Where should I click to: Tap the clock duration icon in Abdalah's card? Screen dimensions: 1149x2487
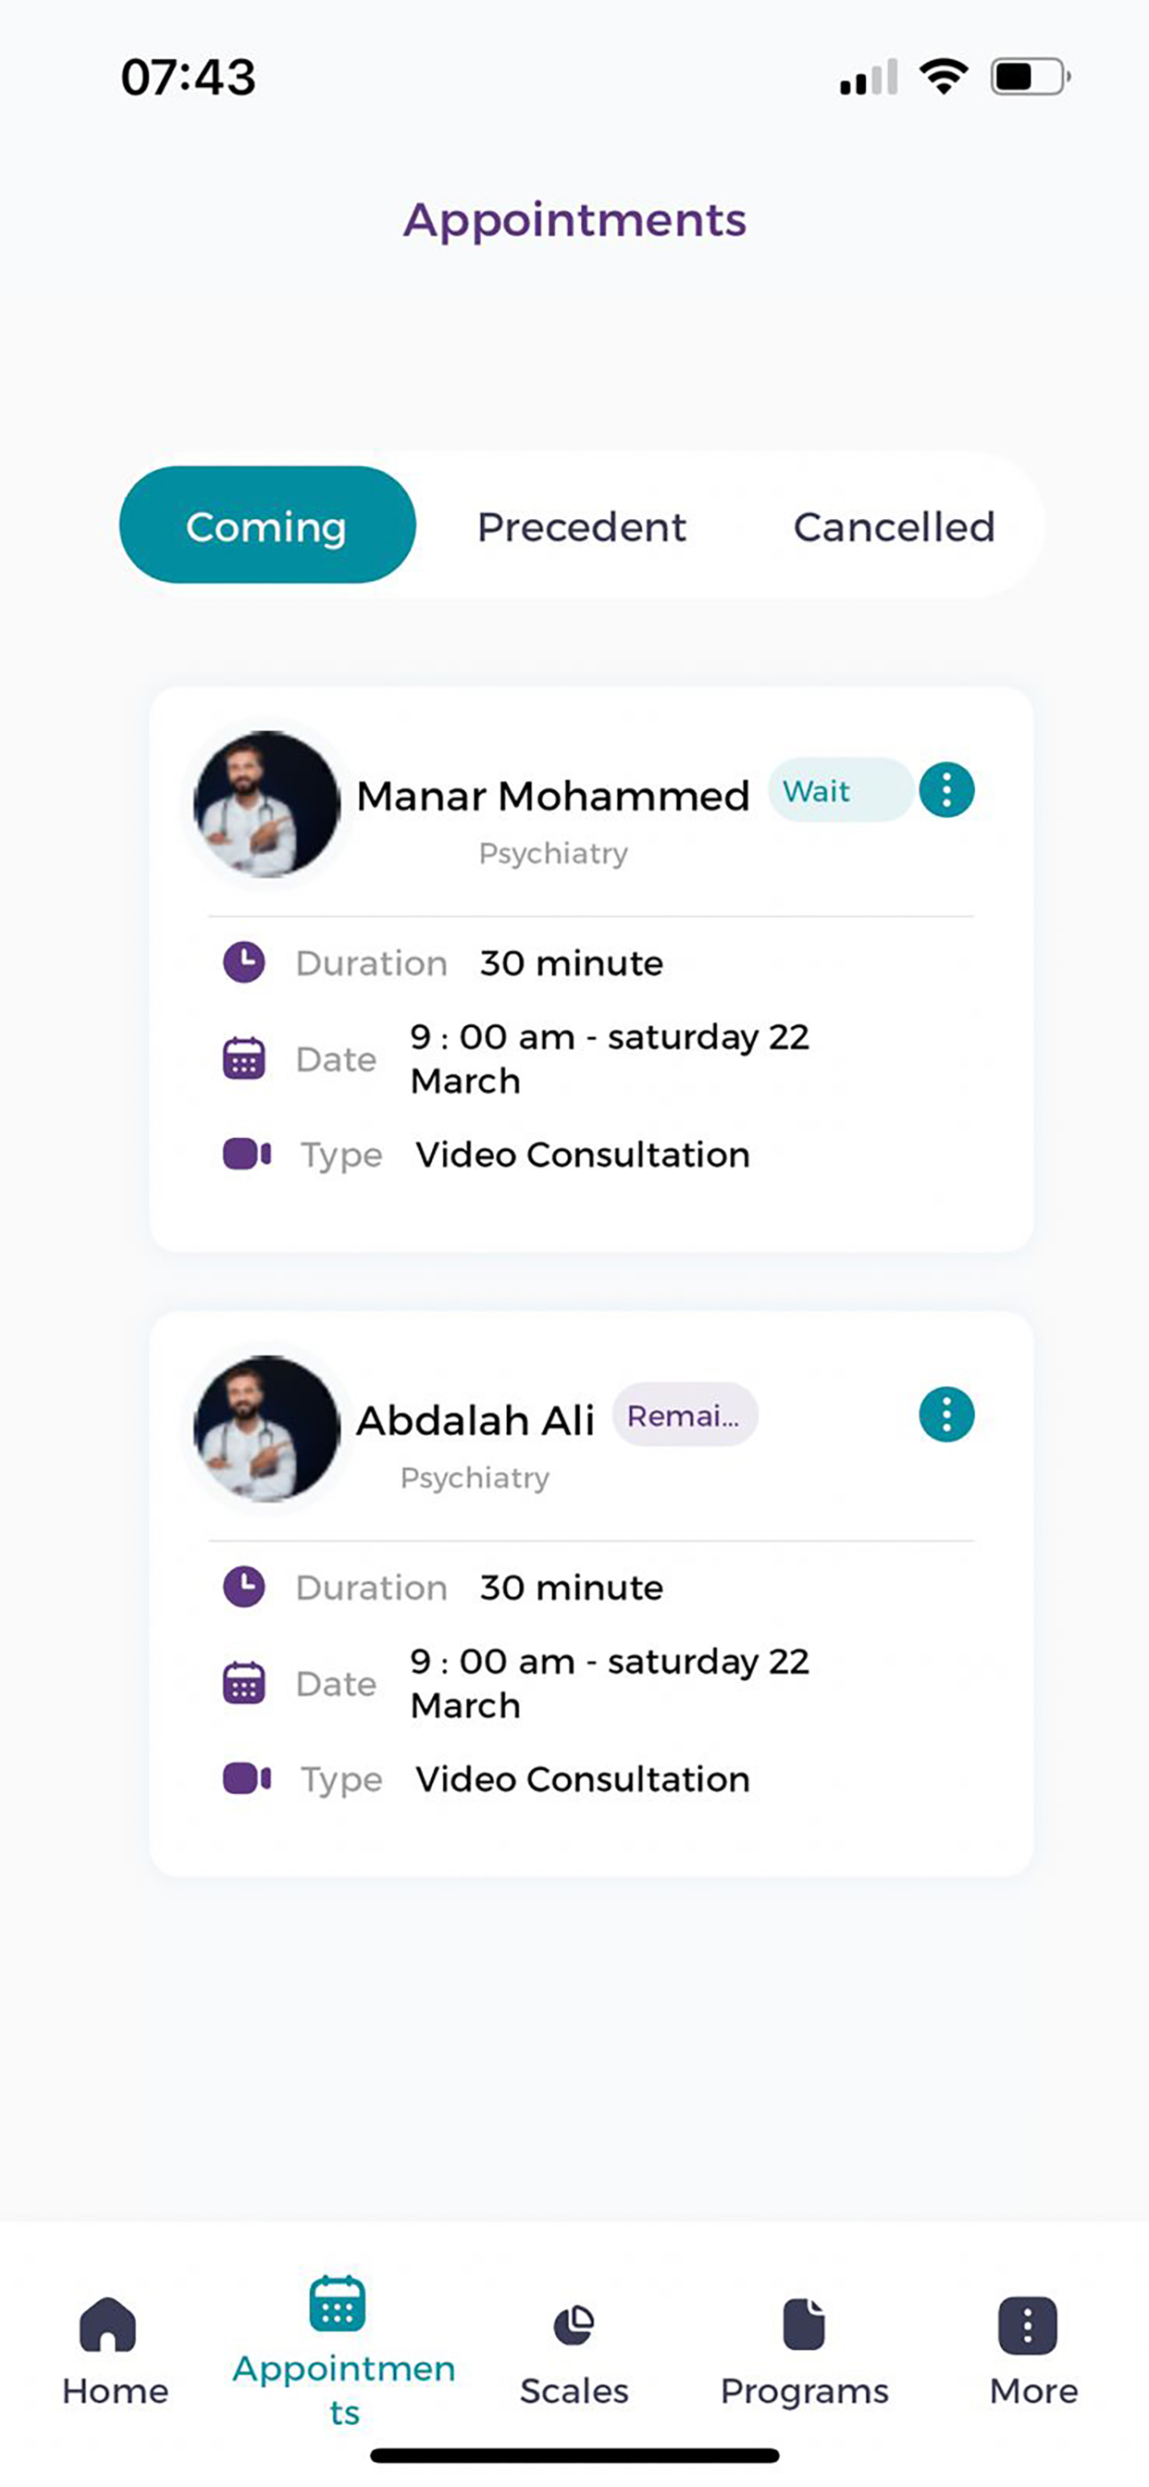click(x=244, y=1586)
